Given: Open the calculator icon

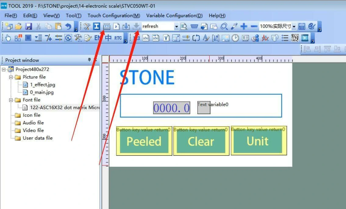Looking at the screenshot, I should point(302,26).
